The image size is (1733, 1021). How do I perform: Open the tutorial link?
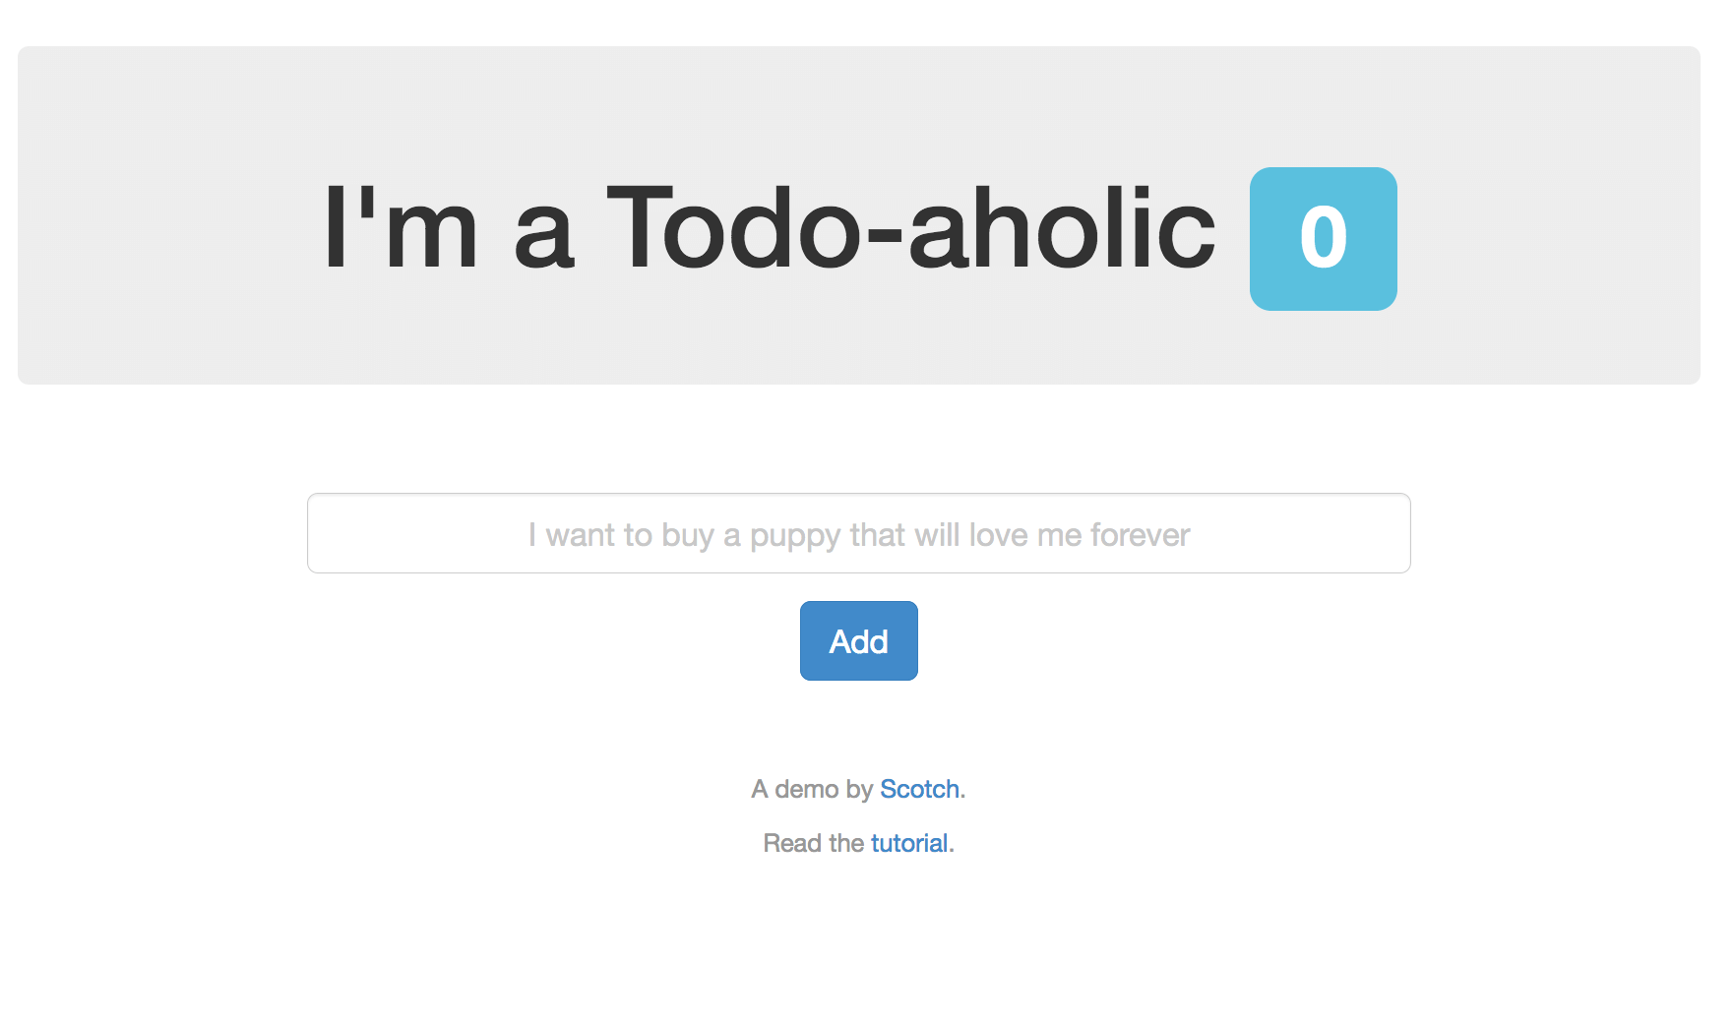click(909, 843)
